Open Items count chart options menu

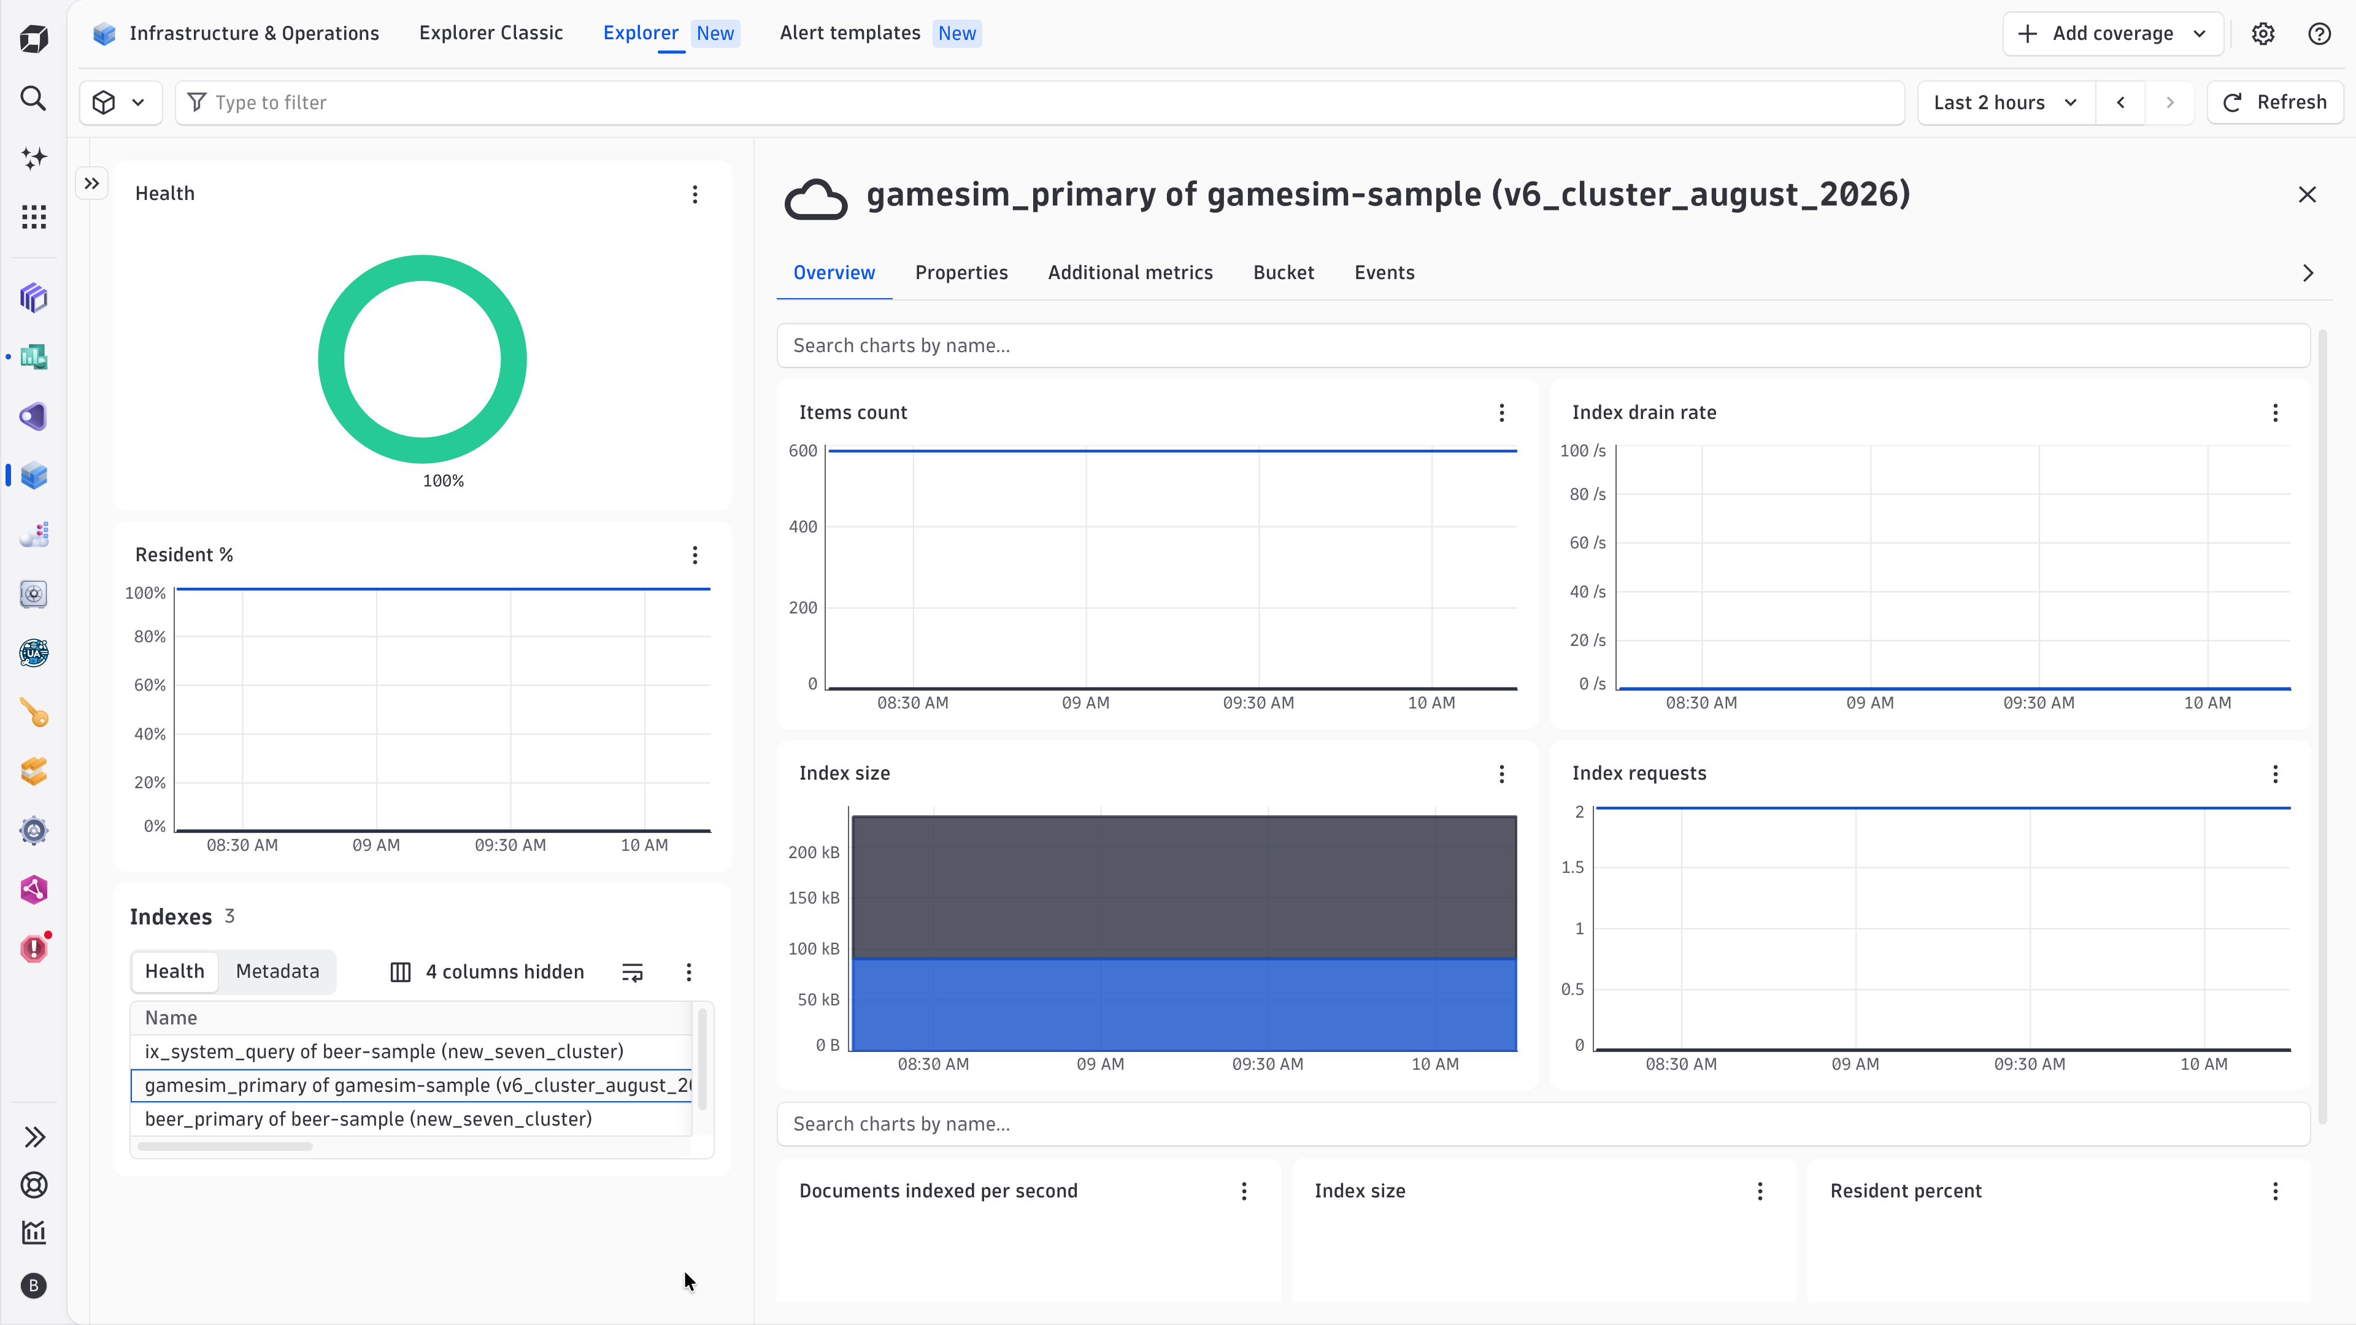tap(1502, 412)
